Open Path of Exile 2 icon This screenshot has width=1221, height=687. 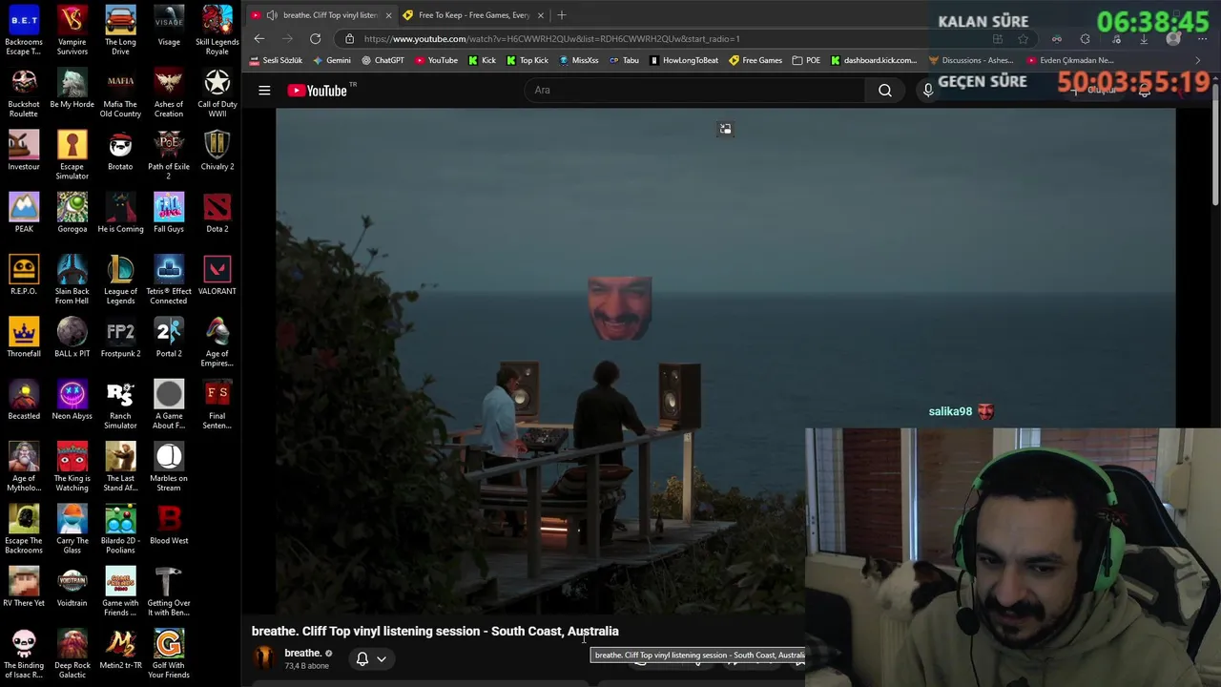pyautogui.click(x=169, y=155)
